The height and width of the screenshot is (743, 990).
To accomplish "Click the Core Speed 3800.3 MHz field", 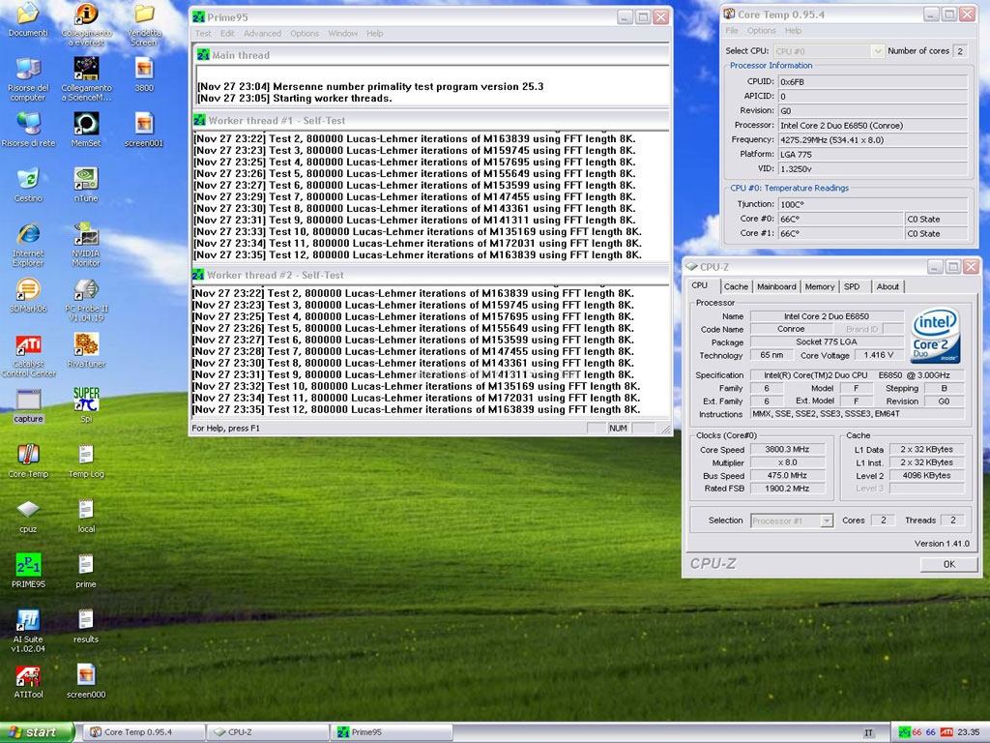I will pos(787,449).
